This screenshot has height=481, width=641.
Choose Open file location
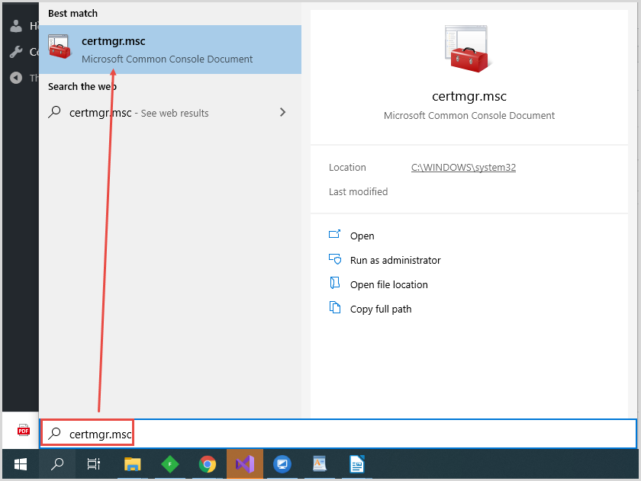click(x=388, y=284)
